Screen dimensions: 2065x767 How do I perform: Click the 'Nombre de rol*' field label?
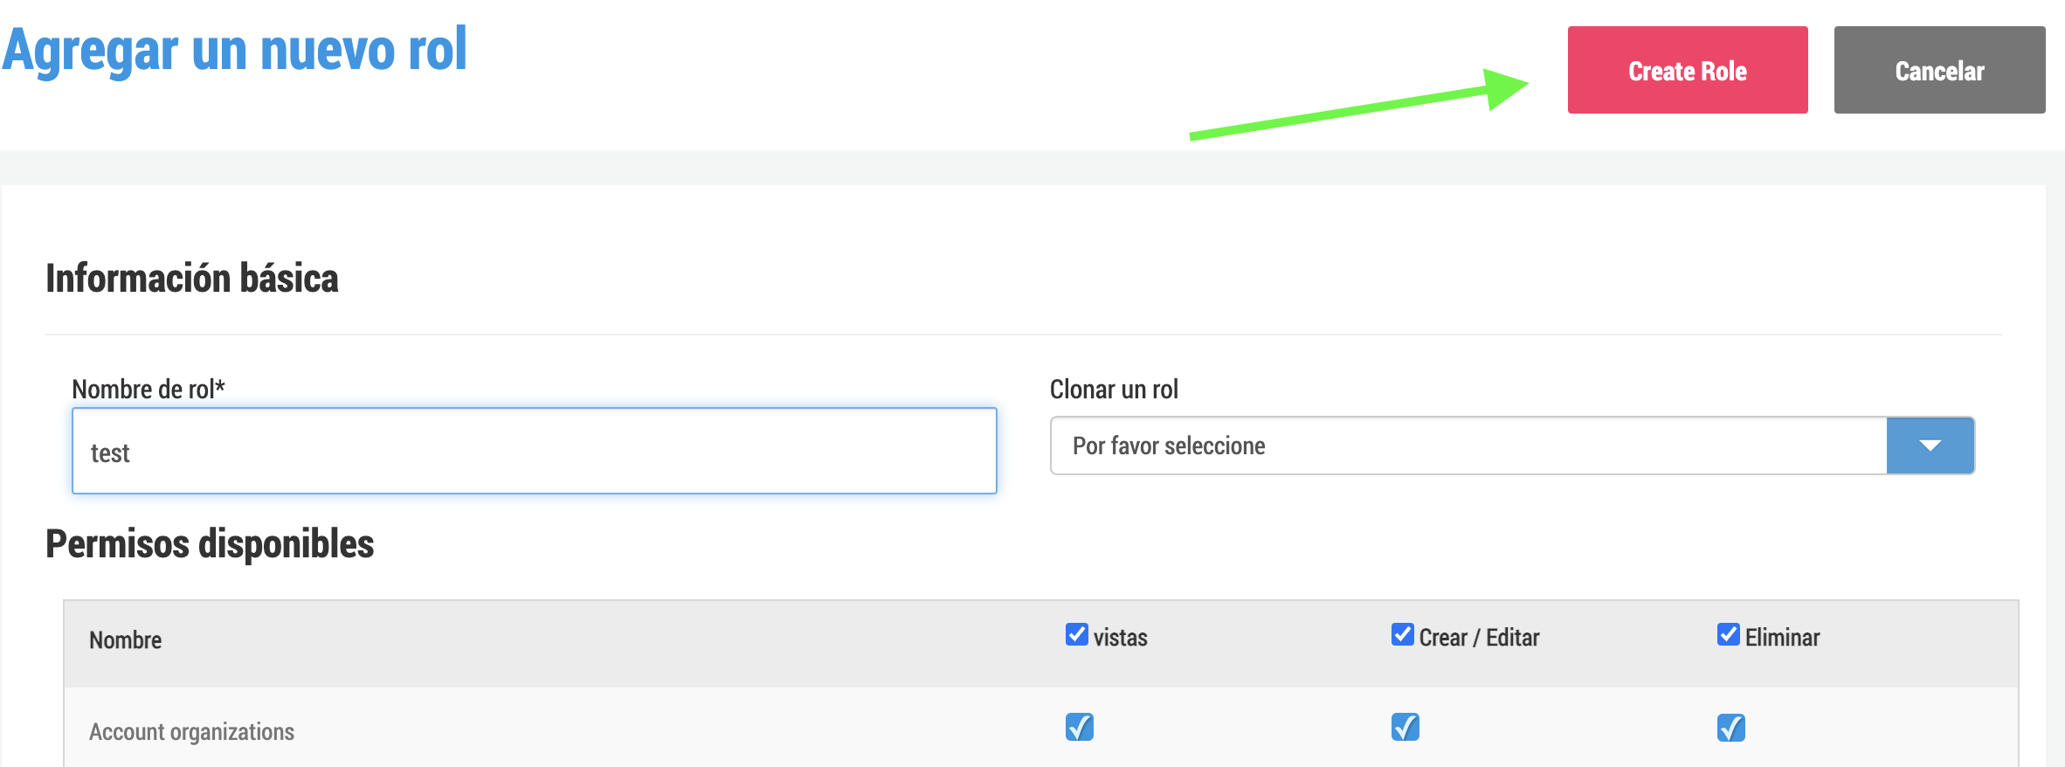coord(148,390)
